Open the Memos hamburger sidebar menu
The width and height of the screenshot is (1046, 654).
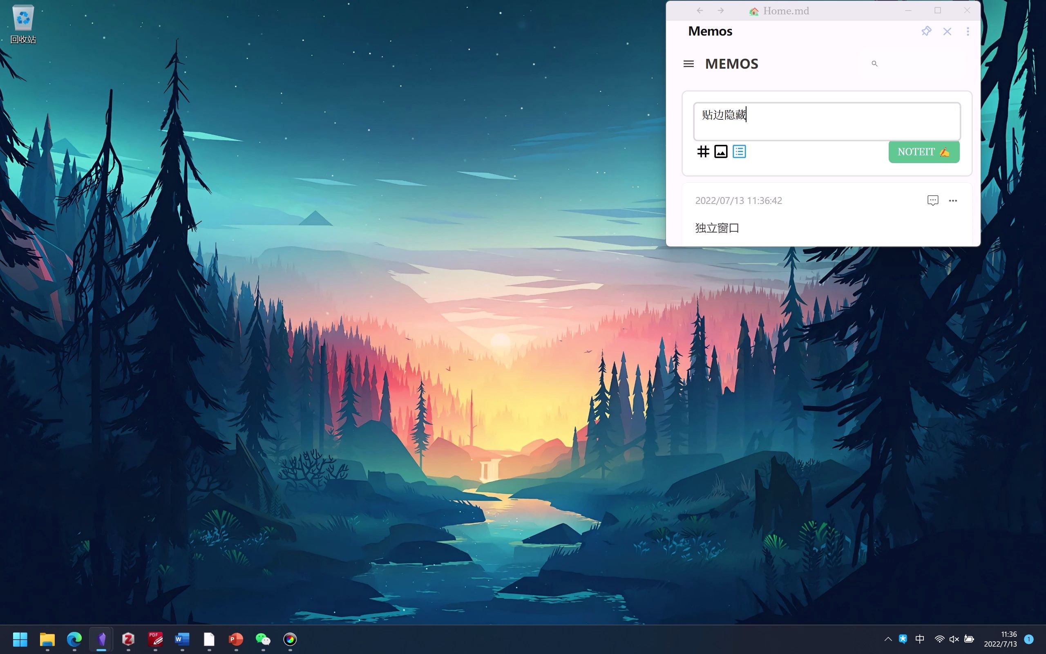[688, 64]
